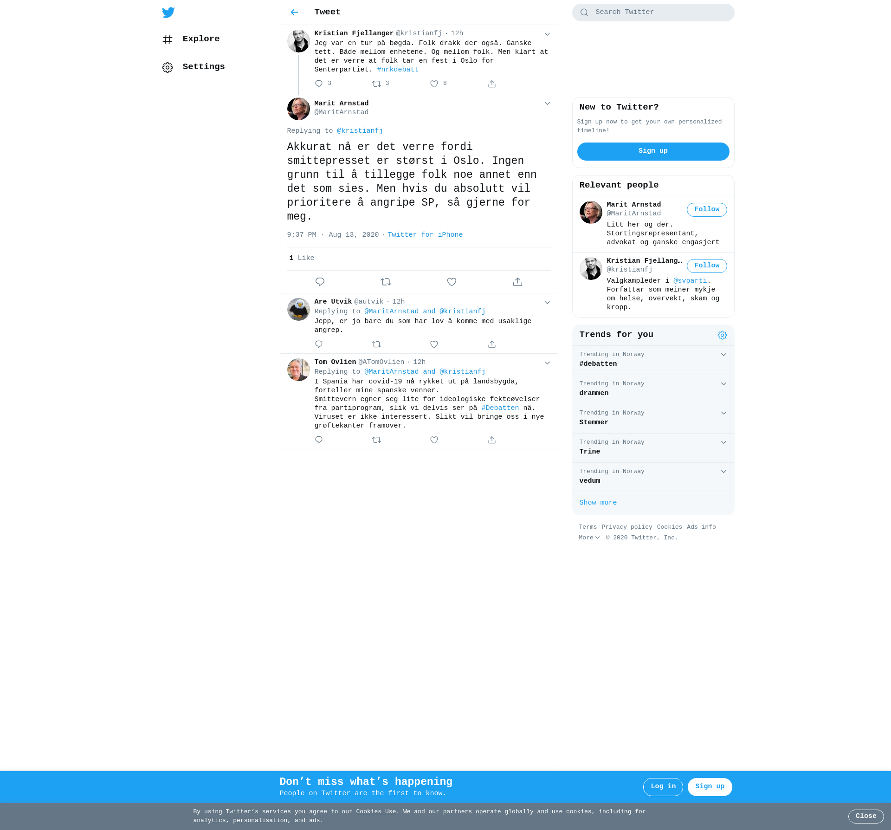Image resolution: width=891 pixels, height=830 pixels.
Task: Click the Twitter bird logo
Action: 168,13
